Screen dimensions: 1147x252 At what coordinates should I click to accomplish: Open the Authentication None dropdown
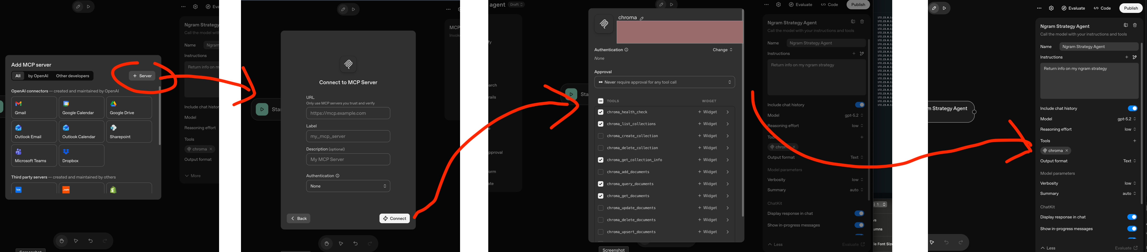click(x=348, y=186)
